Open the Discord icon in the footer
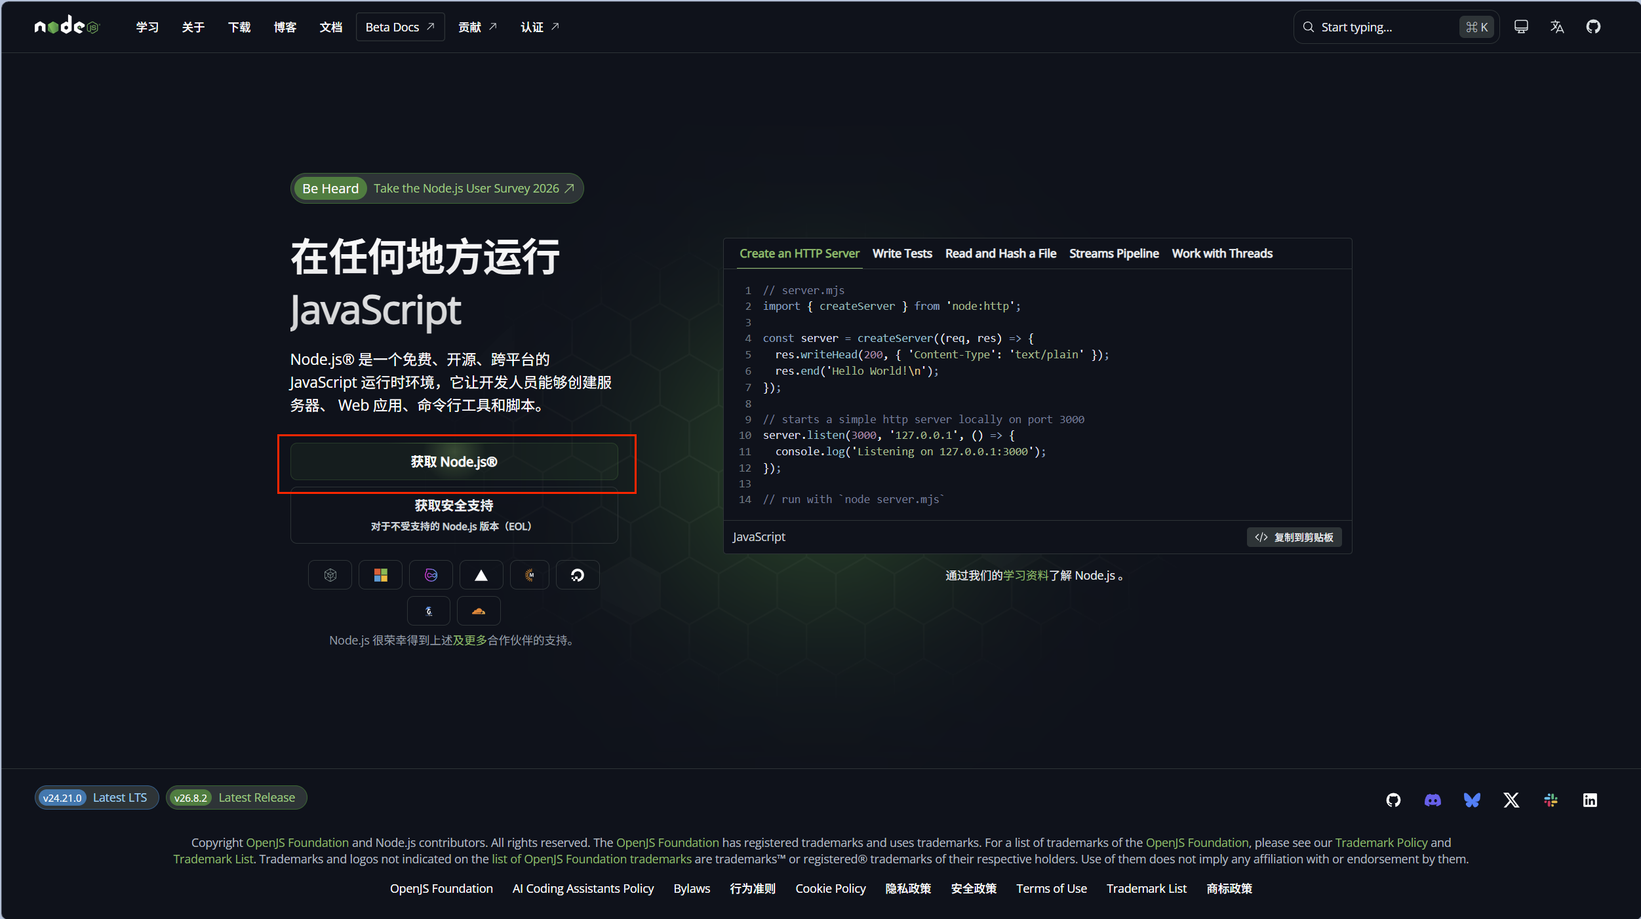Image resolution: width=1641 pixels, height=919 pixels. (x=1433, y=800)
